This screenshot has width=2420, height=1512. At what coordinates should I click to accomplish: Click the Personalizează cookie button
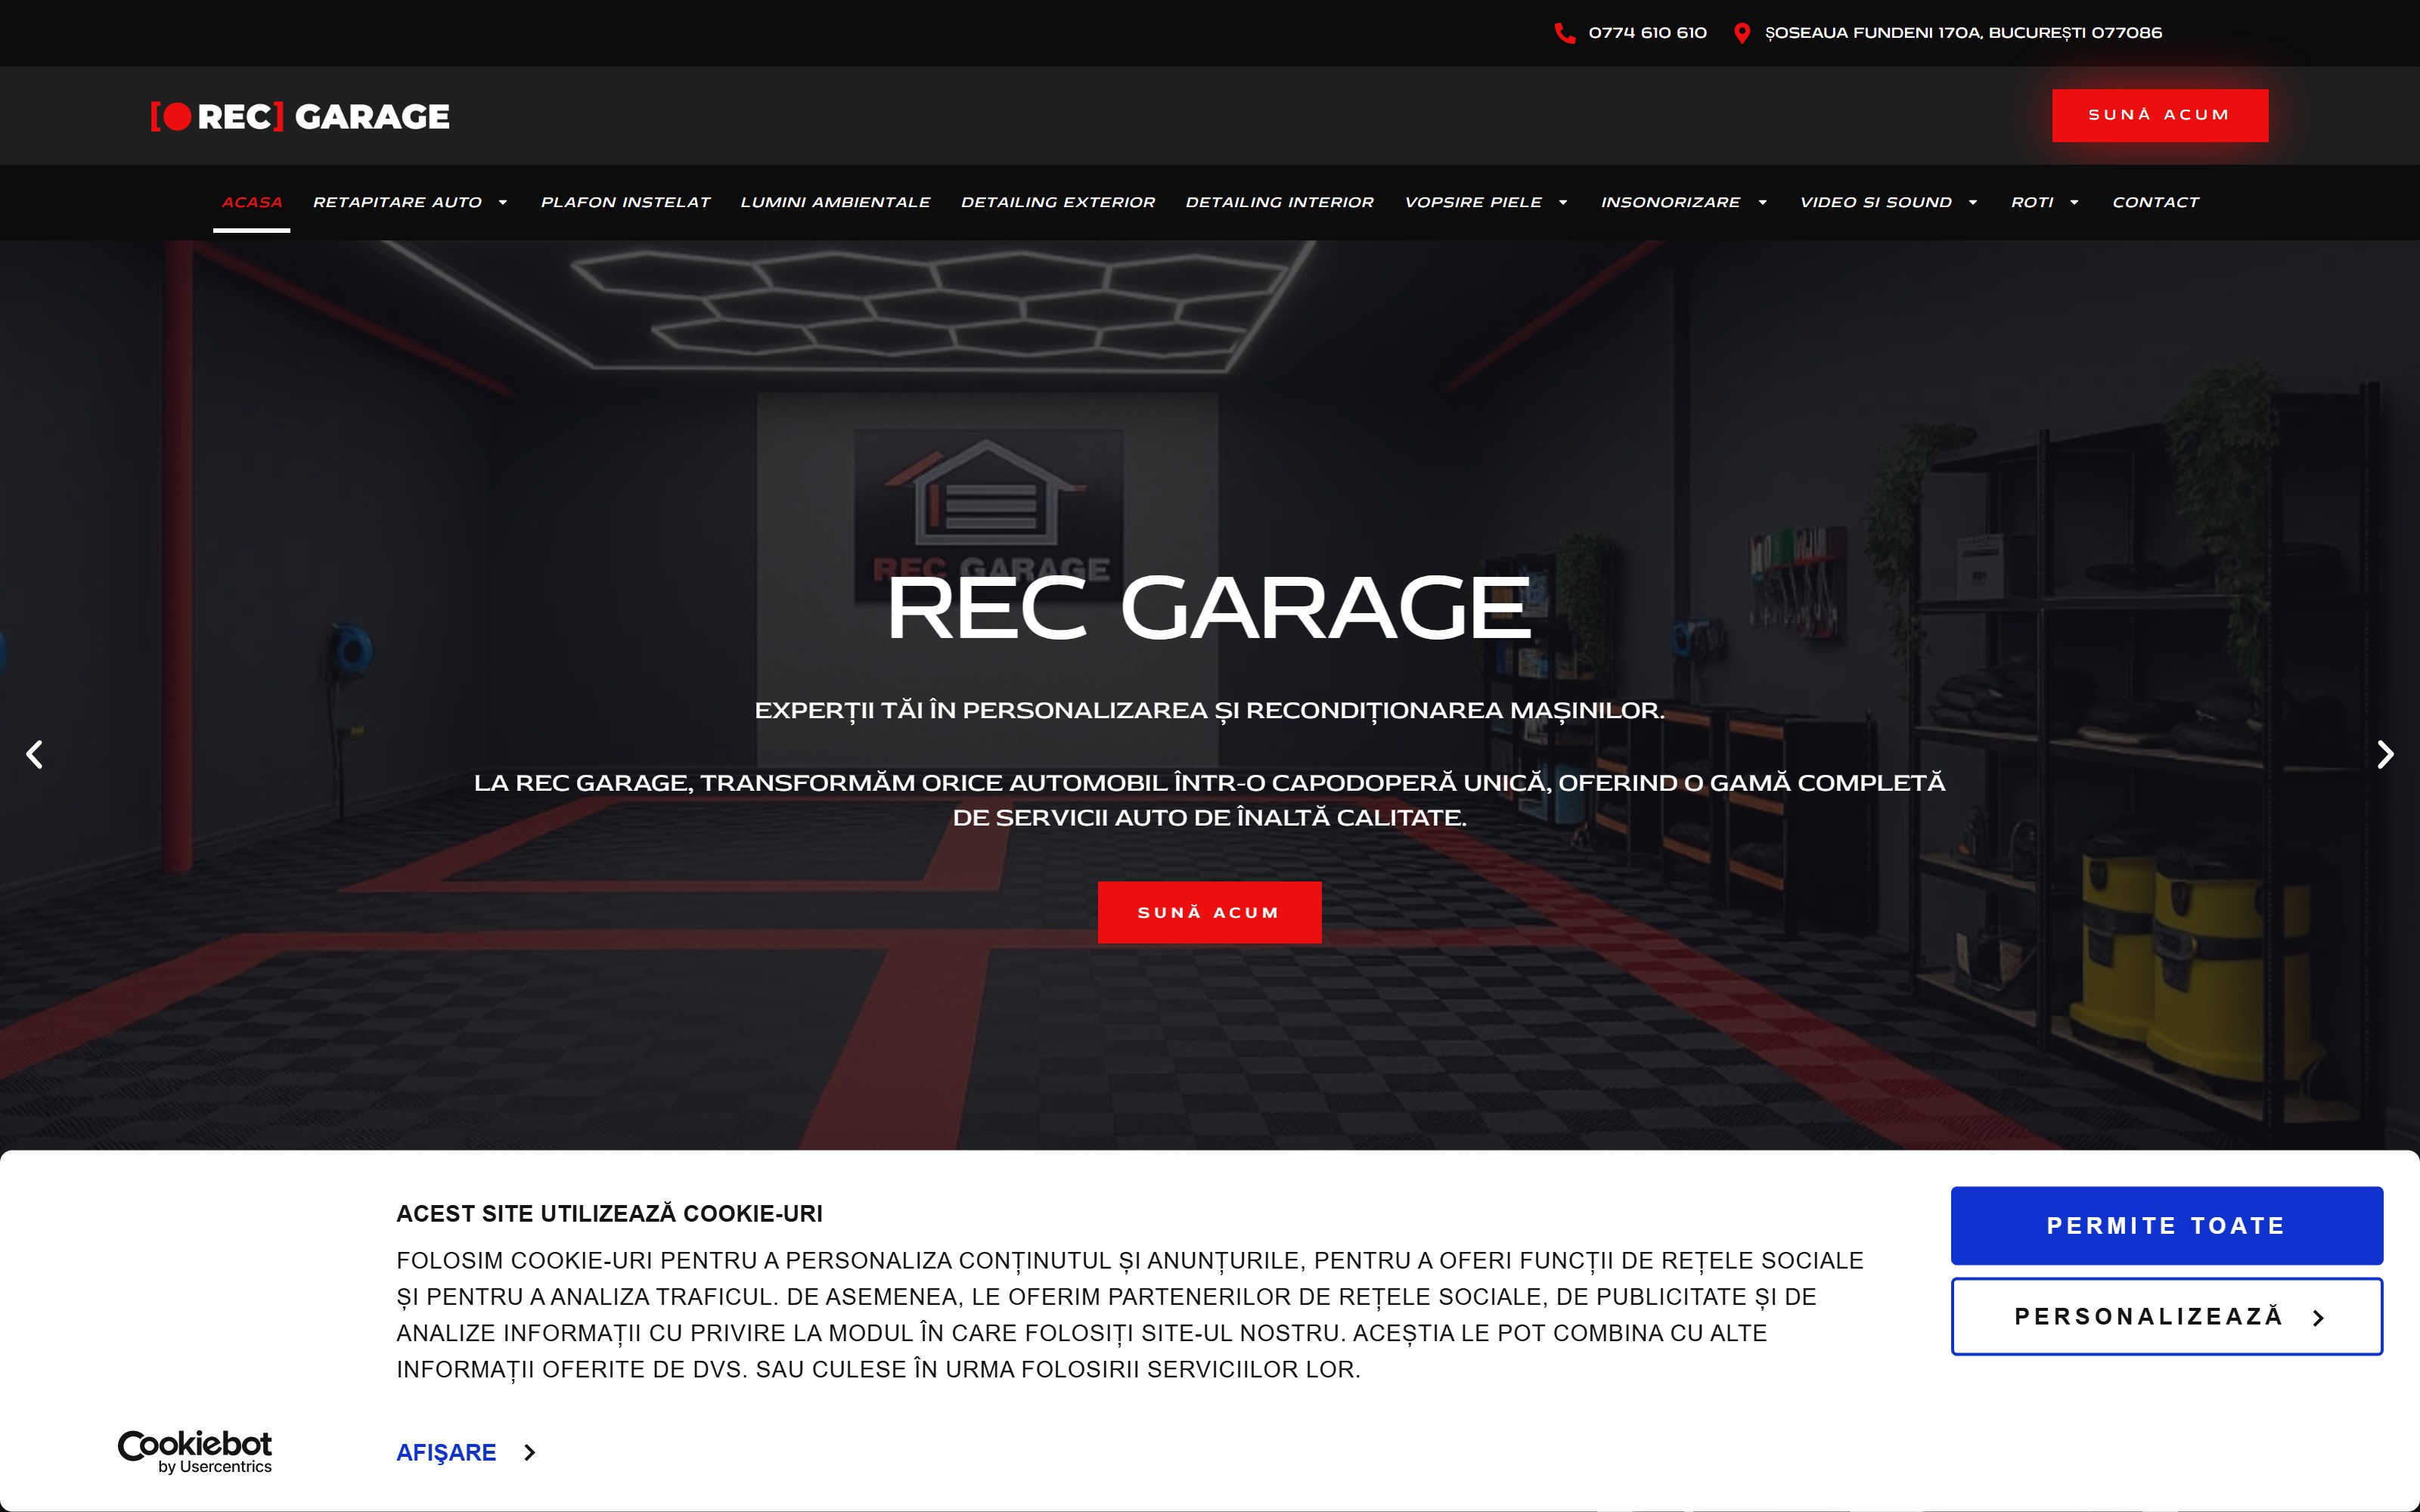click(x=2166, y=1316)
